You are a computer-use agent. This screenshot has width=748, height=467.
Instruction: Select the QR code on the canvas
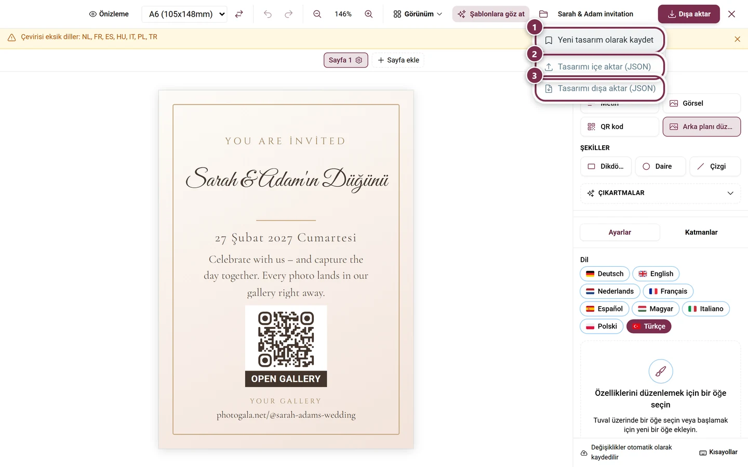click(x=286, y=339)
